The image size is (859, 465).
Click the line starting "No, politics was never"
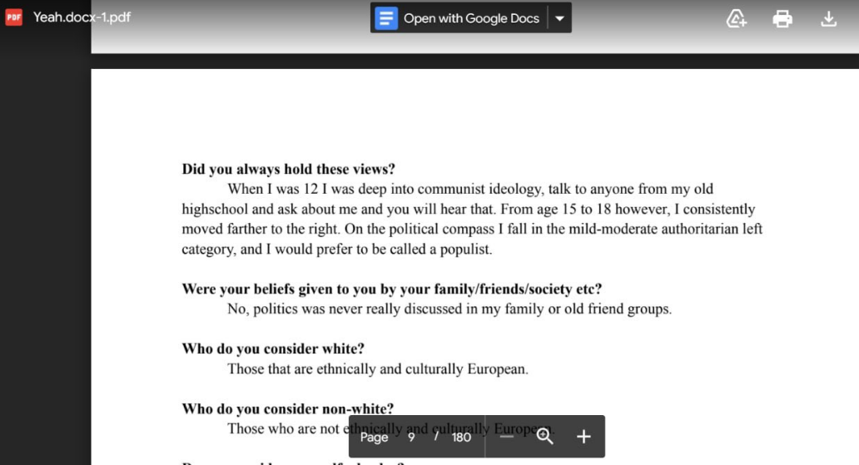(x=449, y=309)
